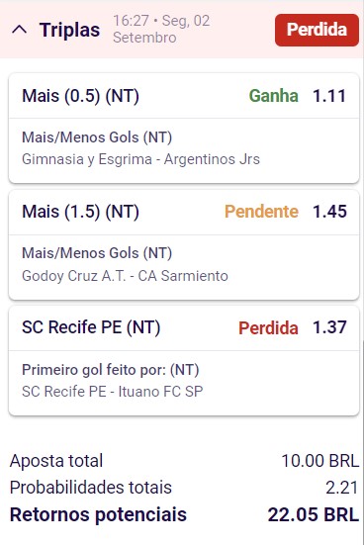This screenshot has height=545, width=364.
Task: Click the green Ganha status label
Action: (274, 96)
